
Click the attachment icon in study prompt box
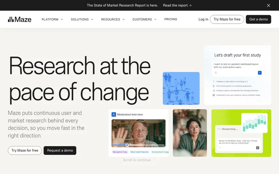(216, 73)
